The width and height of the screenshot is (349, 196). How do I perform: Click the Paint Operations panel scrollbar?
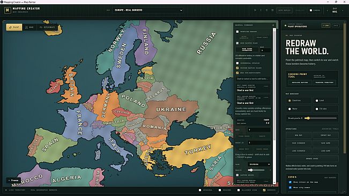tap(345, 89)
